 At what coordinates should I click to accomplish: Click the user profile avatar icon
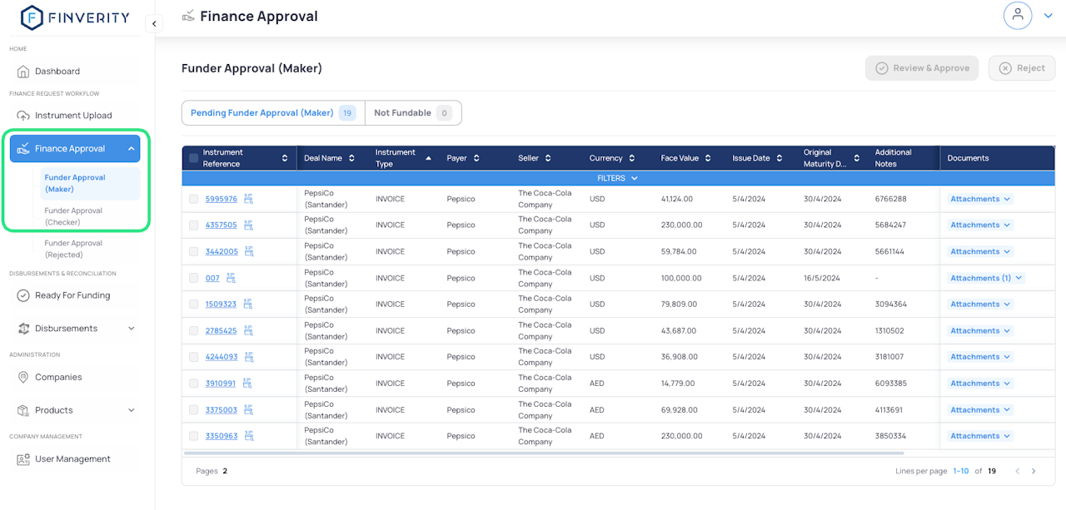pyautogui.click(x=1017, y=16)
